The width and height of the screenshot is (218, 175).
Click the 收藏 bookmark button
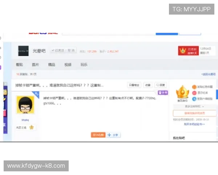tap(148, 85)
